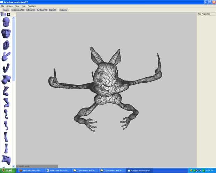Viewport: 216px width, 173px height.
Task: Select the torso part thumbnail
Action: pyautogui.click(x=6, y=79)
